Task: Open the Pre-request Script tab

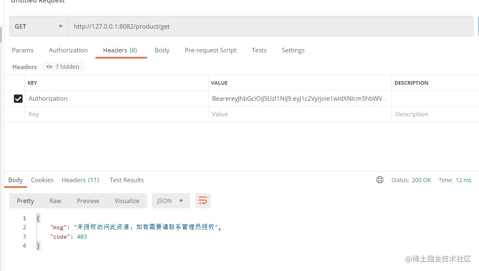Action: tap(211, 50)
